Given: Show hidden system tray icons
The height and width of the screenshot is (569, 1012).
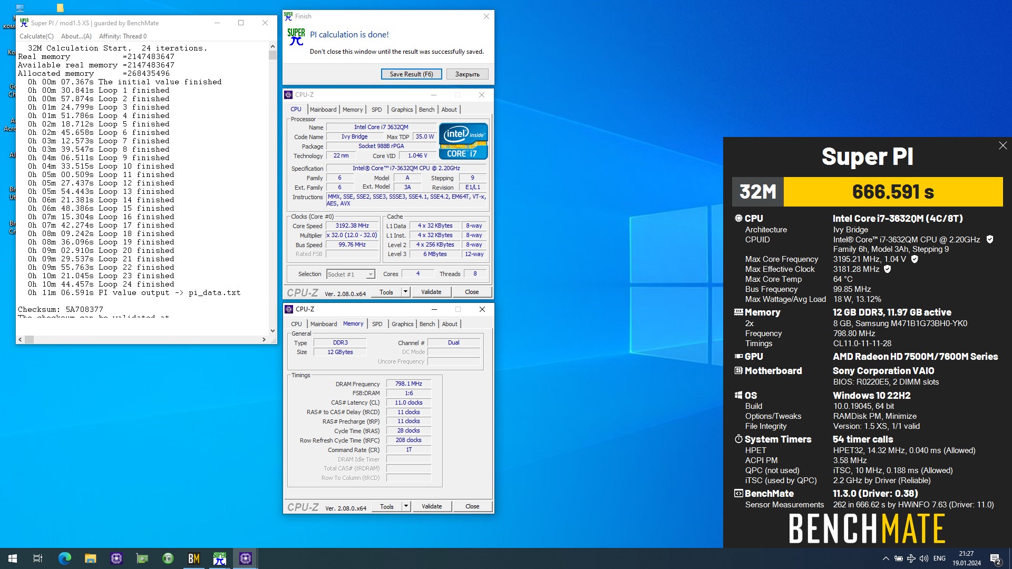Looking at the screenshot, I should [885, 558].
